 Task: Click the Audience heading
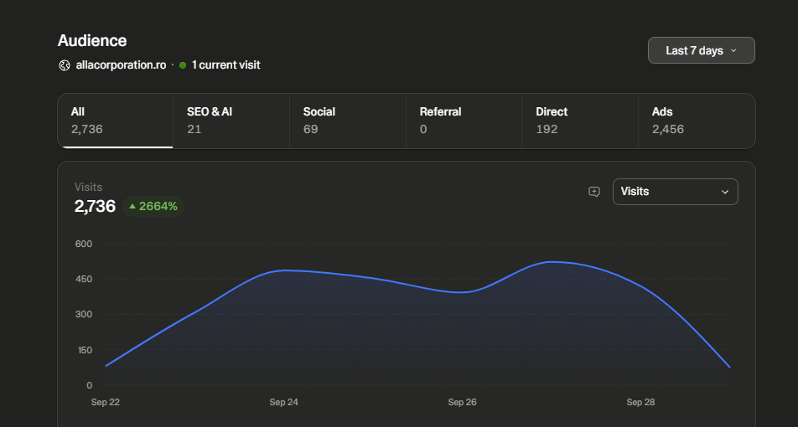[x=92, y=41]
